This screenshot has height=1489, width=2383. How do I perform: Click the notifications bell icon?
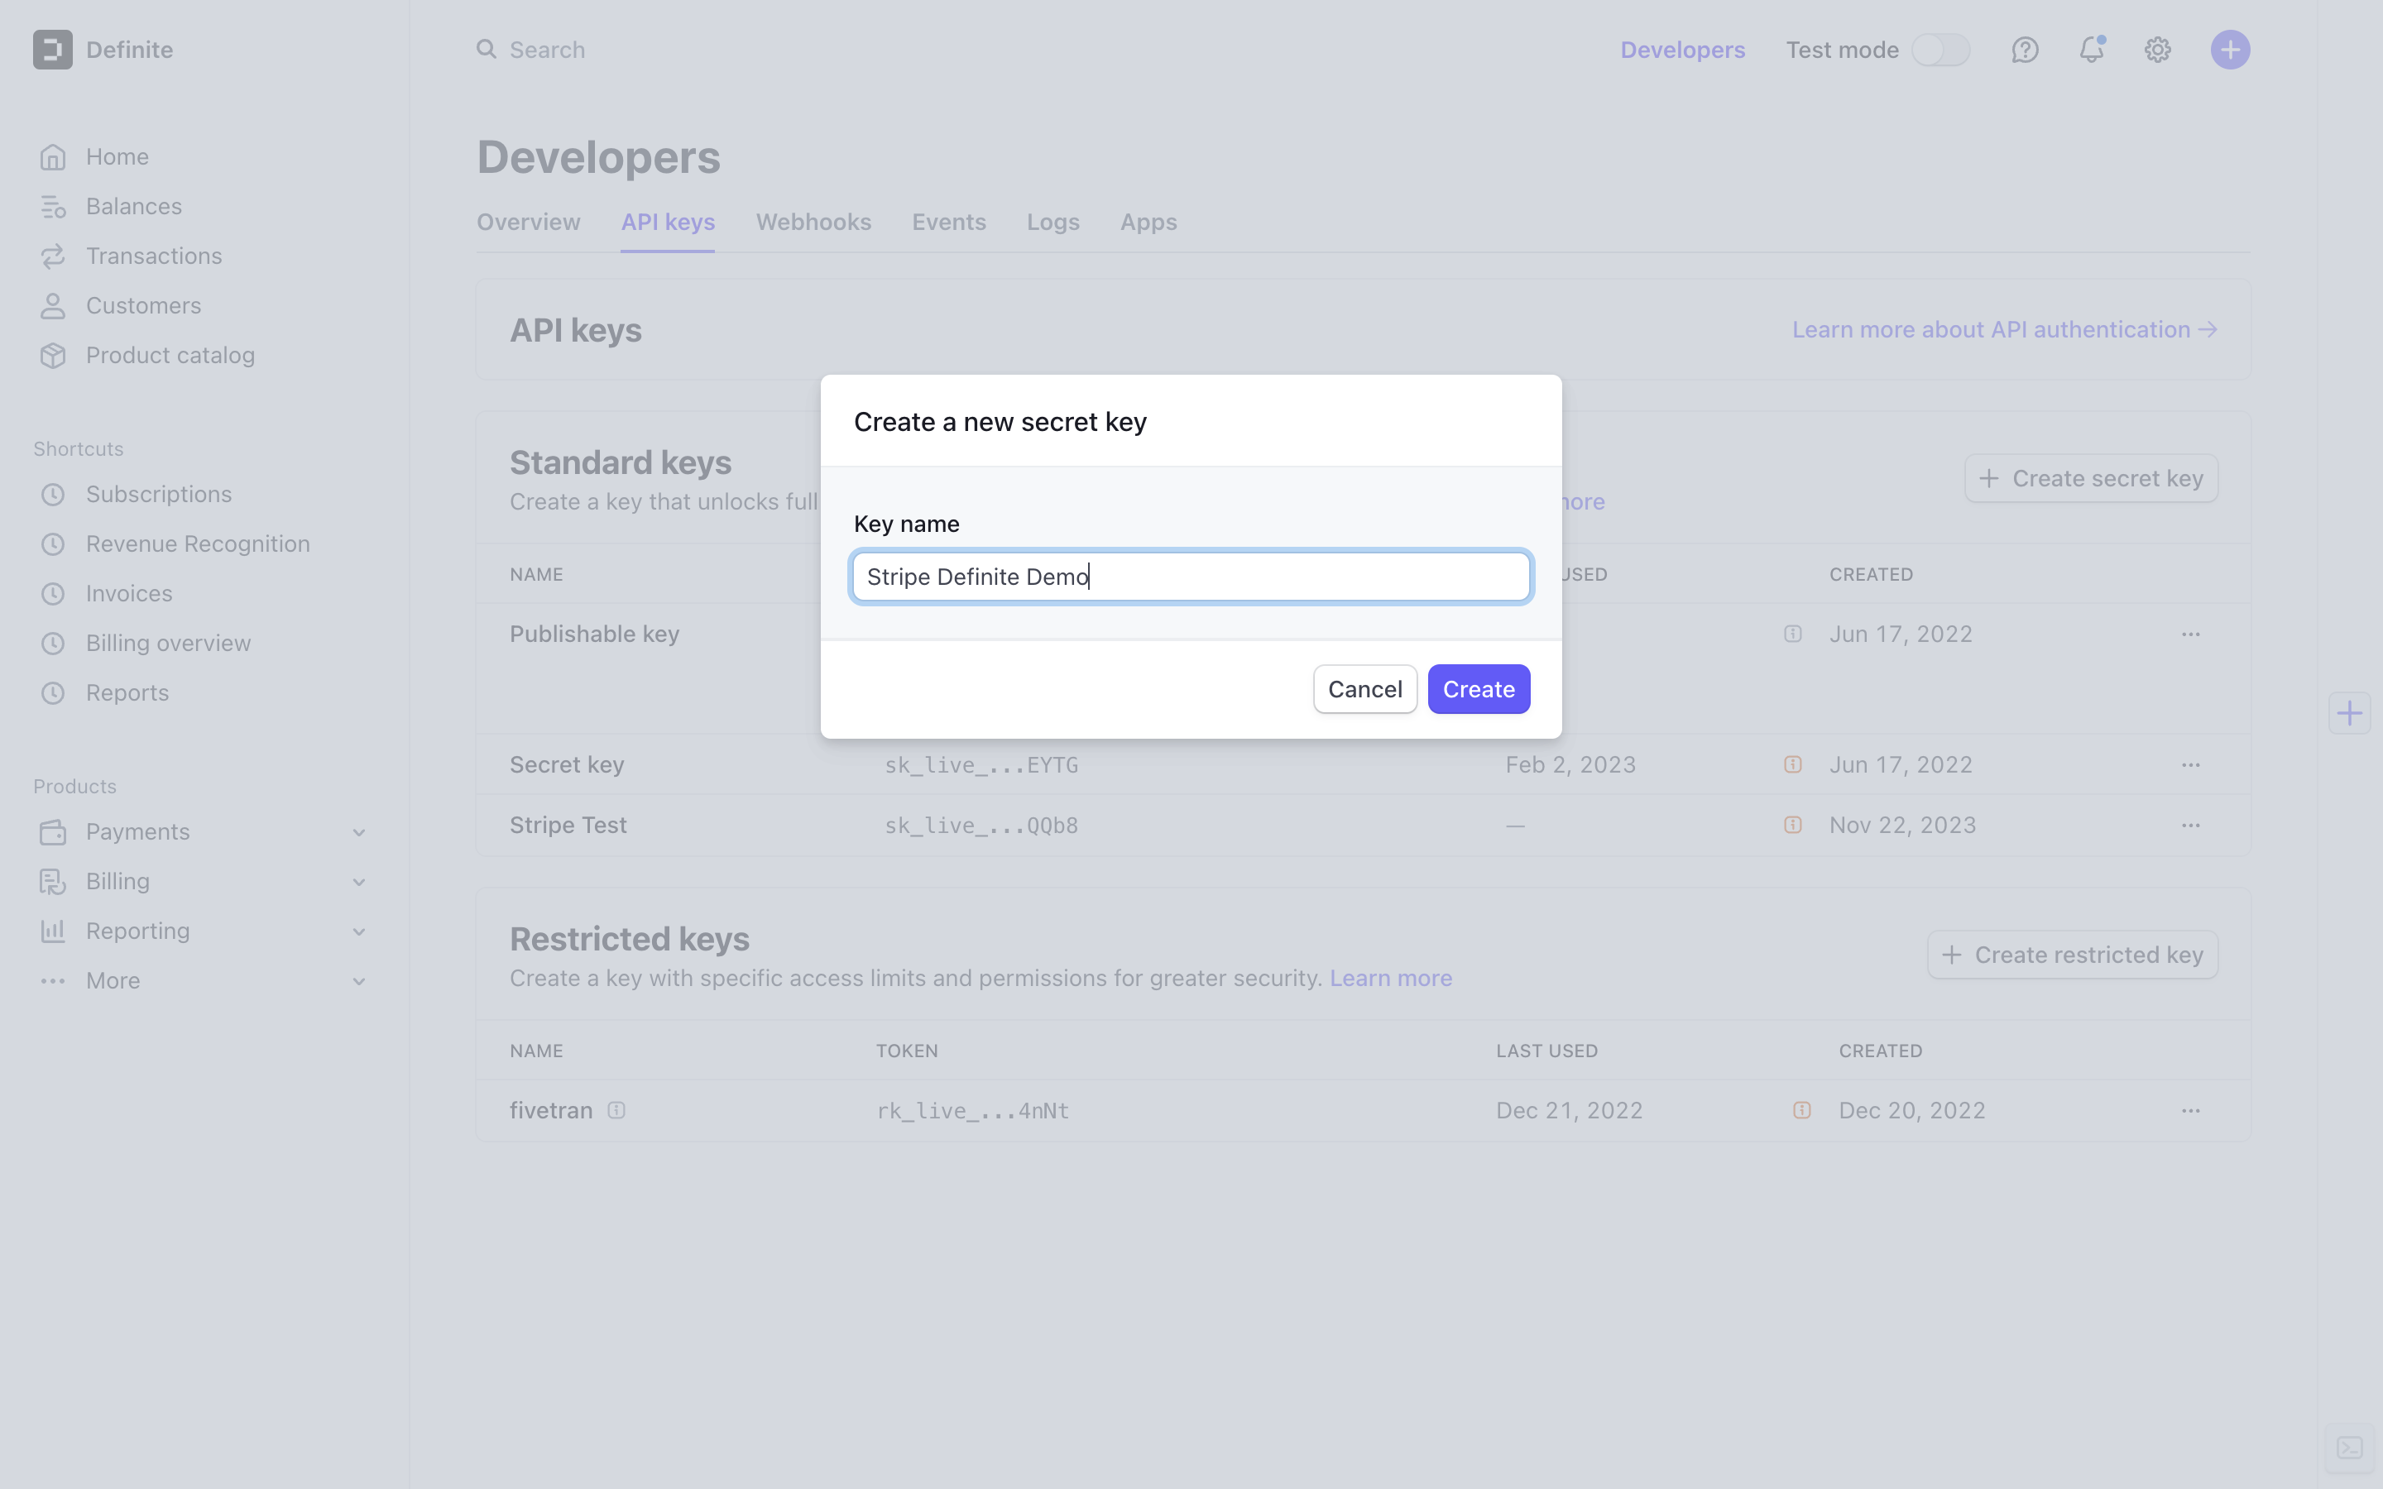pos(2091,50)
